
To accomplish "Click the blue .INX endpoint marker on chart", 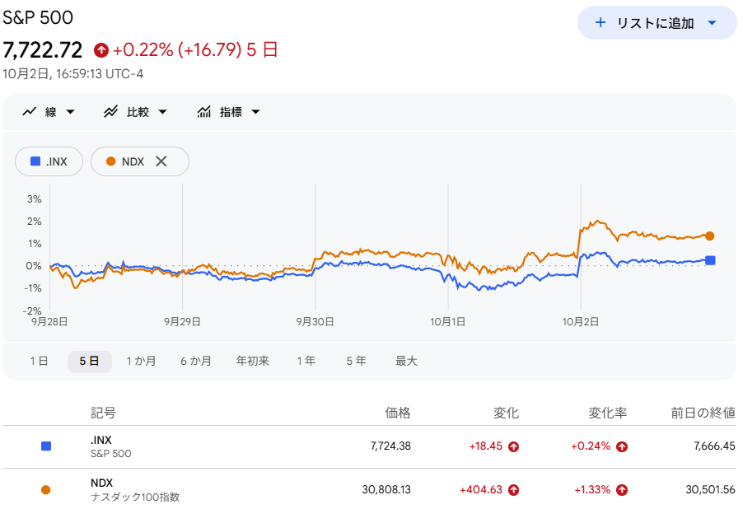I will click(x=710, y=260).
